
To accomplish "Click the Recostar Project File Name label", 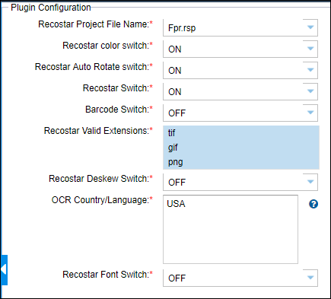I will (95, 24).
